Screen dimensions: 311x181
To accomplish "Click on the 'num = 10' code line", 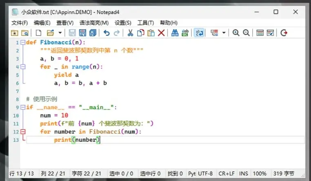I will 54,115.
